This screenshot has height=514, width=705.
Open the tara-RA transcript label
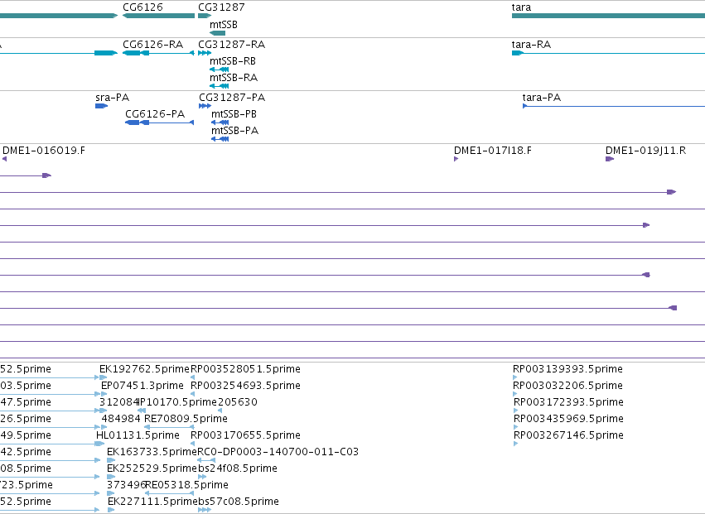(532, 45)
